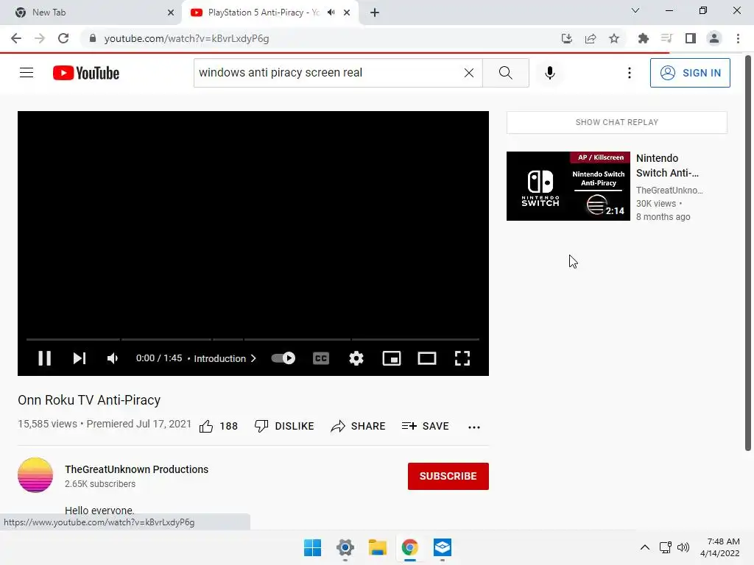The image size is (754, 565).
Task: Switch to miniplayer mode
Action: pyautogui.click(x=392, y=358)
